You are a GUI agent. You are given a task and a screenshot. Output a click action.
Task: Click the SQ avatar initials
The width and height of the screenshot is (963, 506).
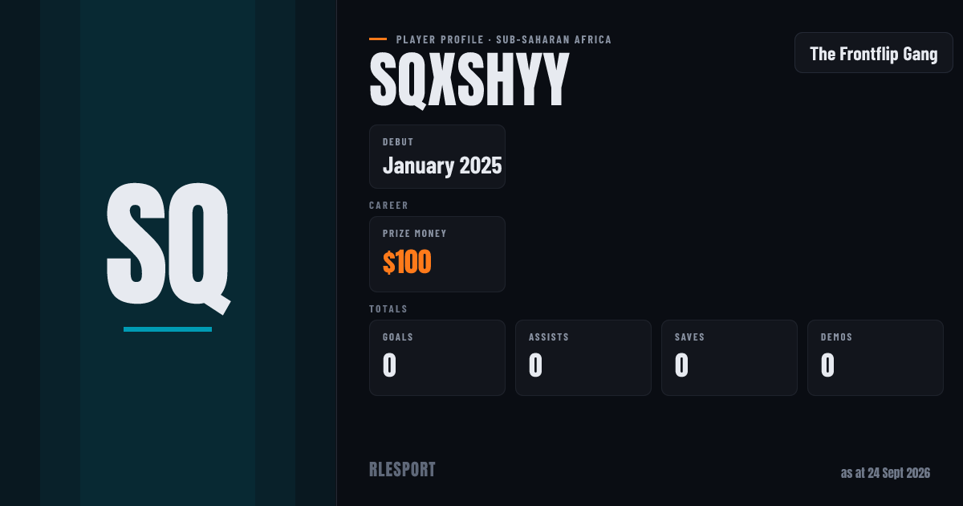168,245
